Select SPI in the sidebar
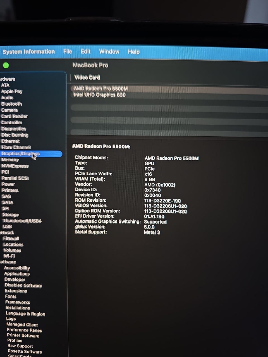 coord(6,208)
